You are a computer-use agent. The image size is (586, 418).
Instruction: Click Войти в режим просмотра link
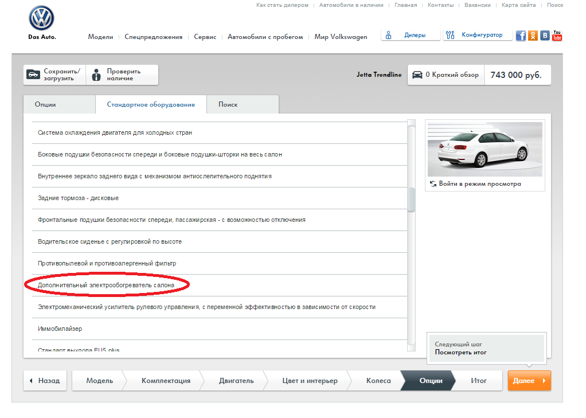point(480,183)
